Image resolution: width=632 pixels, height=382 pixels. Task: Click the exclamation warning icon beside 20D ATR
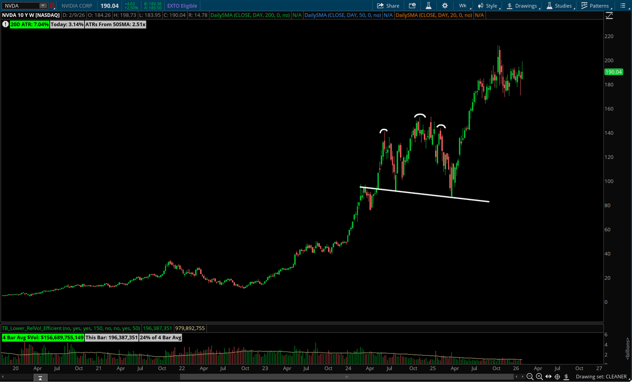click(5, 24)
